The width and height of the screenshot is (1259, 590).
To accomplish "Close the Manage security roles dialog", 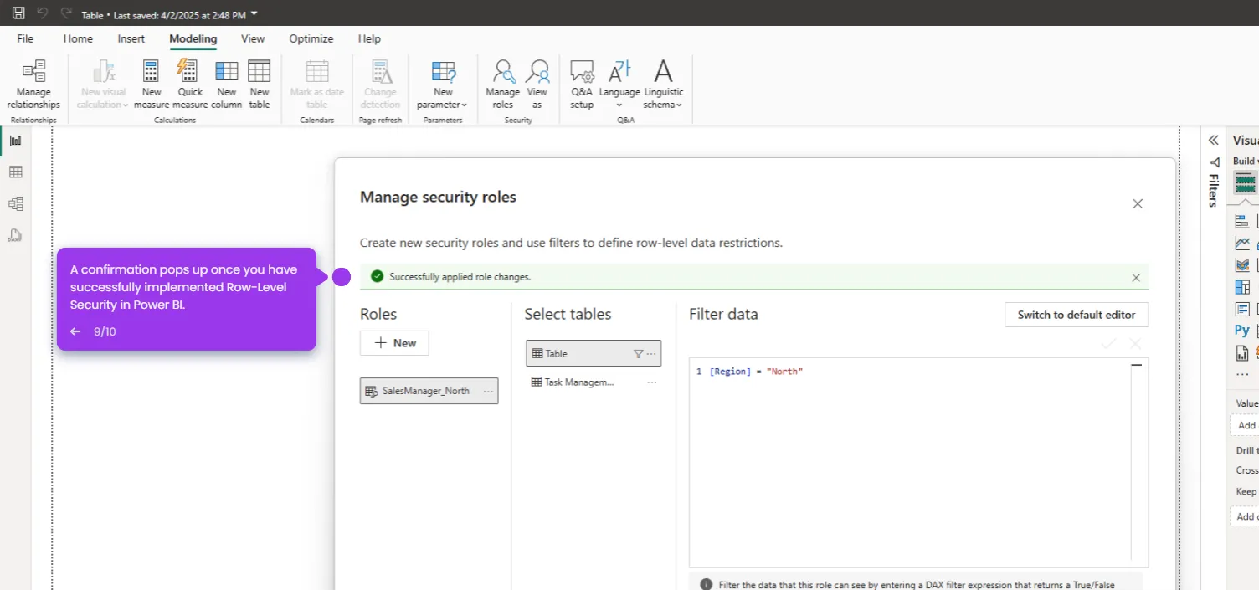I will point(1138,203).
